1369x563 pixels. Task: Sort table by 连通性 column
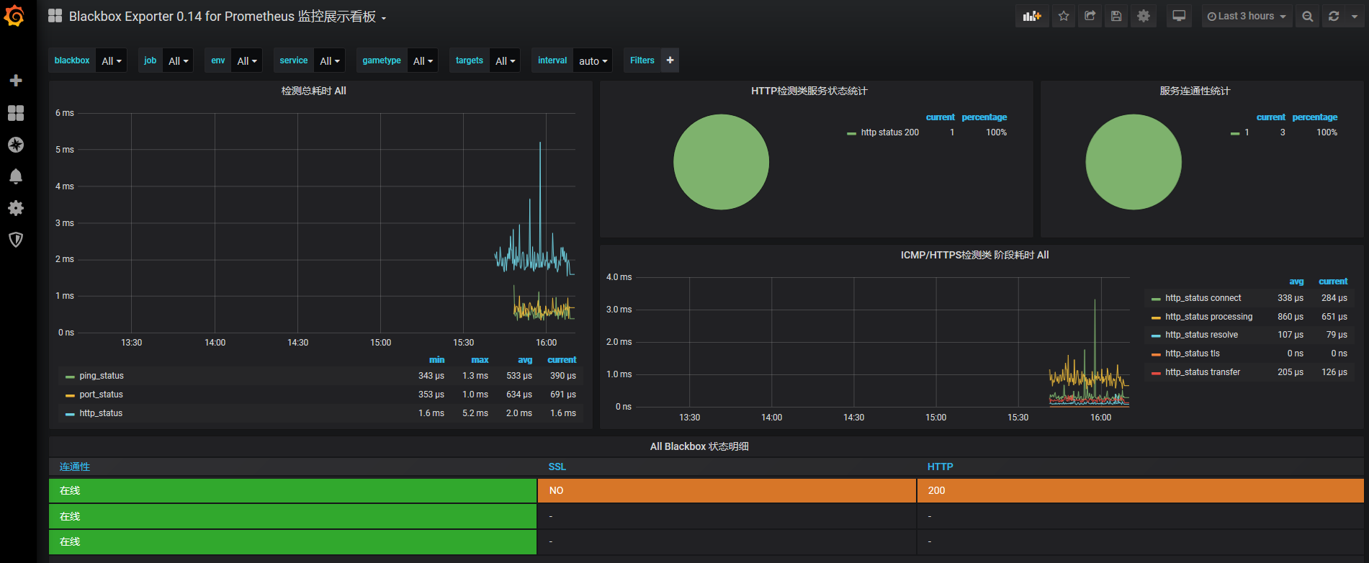75,467
